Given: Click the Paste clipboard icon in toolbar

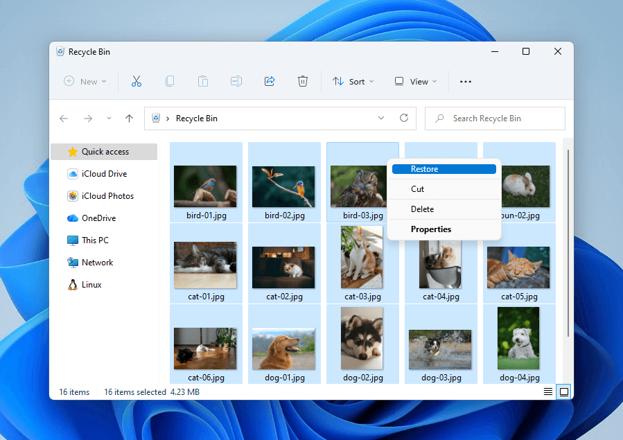Looking at the screenshot, I should [x=203, y=81].
